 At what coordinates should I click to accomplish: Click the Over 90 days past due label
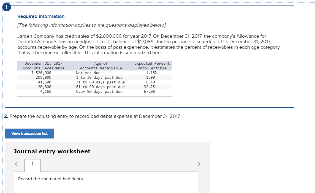(99, 91)
